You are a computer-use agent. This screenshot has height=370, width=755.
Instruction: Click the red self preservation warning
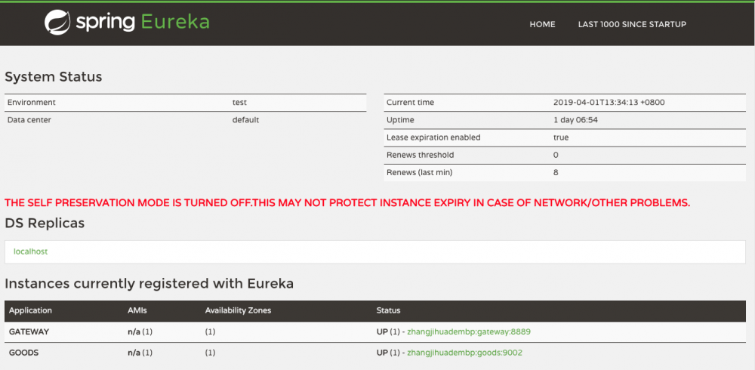(x=347, y=202)
